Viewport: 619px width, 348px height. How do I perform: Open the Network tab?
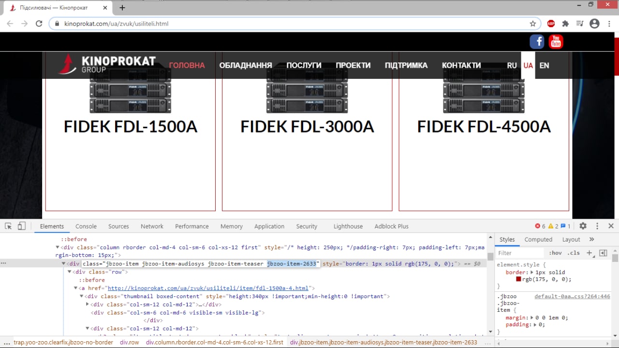pyautogui.click(x=152, y=226)
